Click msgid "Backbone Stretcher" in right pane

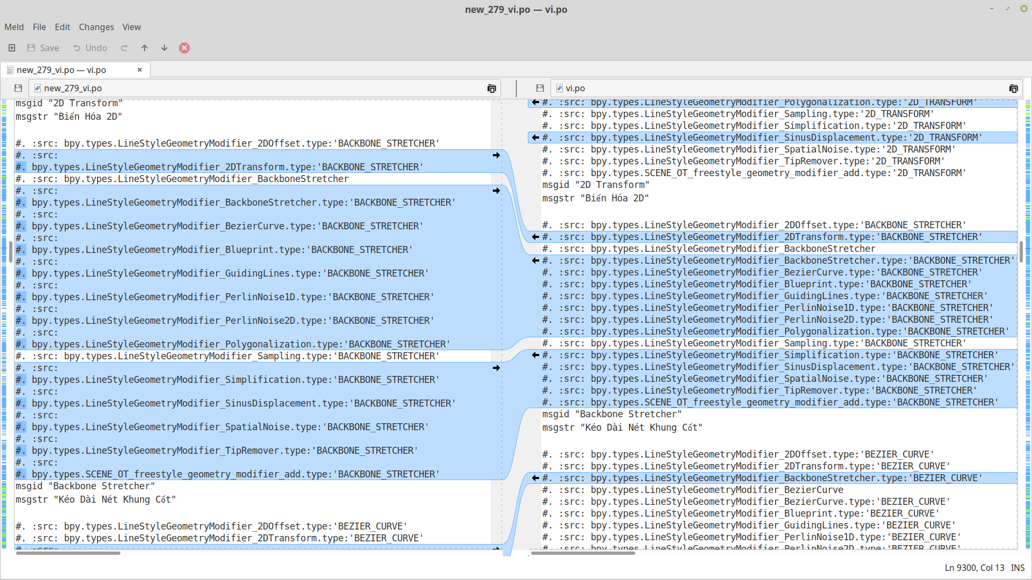coord(612,414)
